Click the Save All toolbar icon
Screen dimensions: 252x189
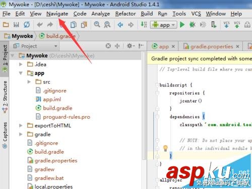coord(16,25)
